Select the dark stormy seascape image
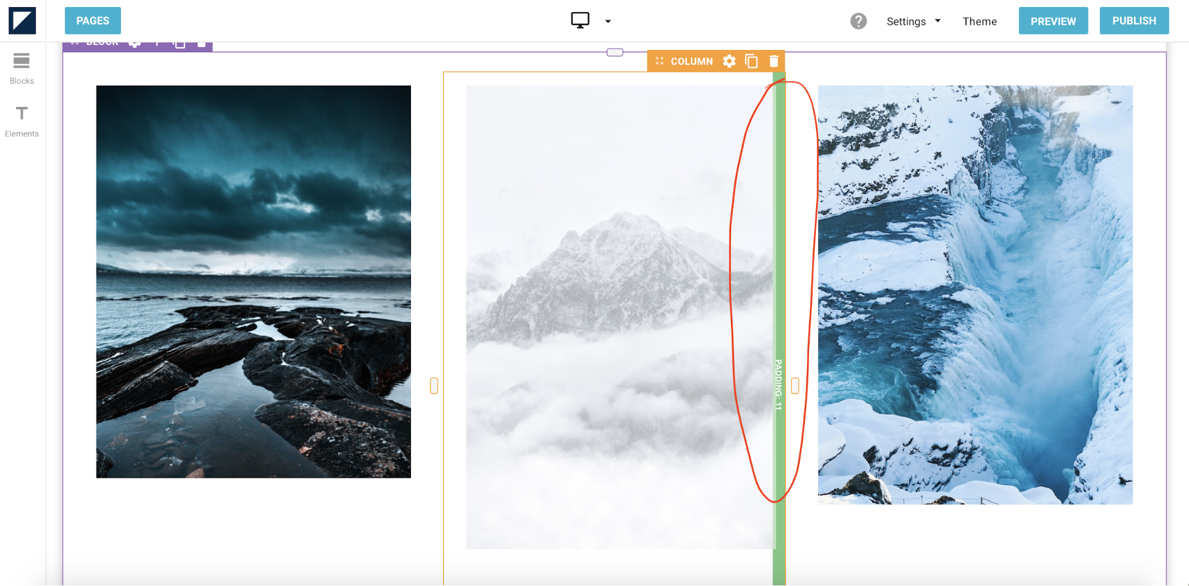The width and height of the screenshot is (1189, 586). pos(253,282)
